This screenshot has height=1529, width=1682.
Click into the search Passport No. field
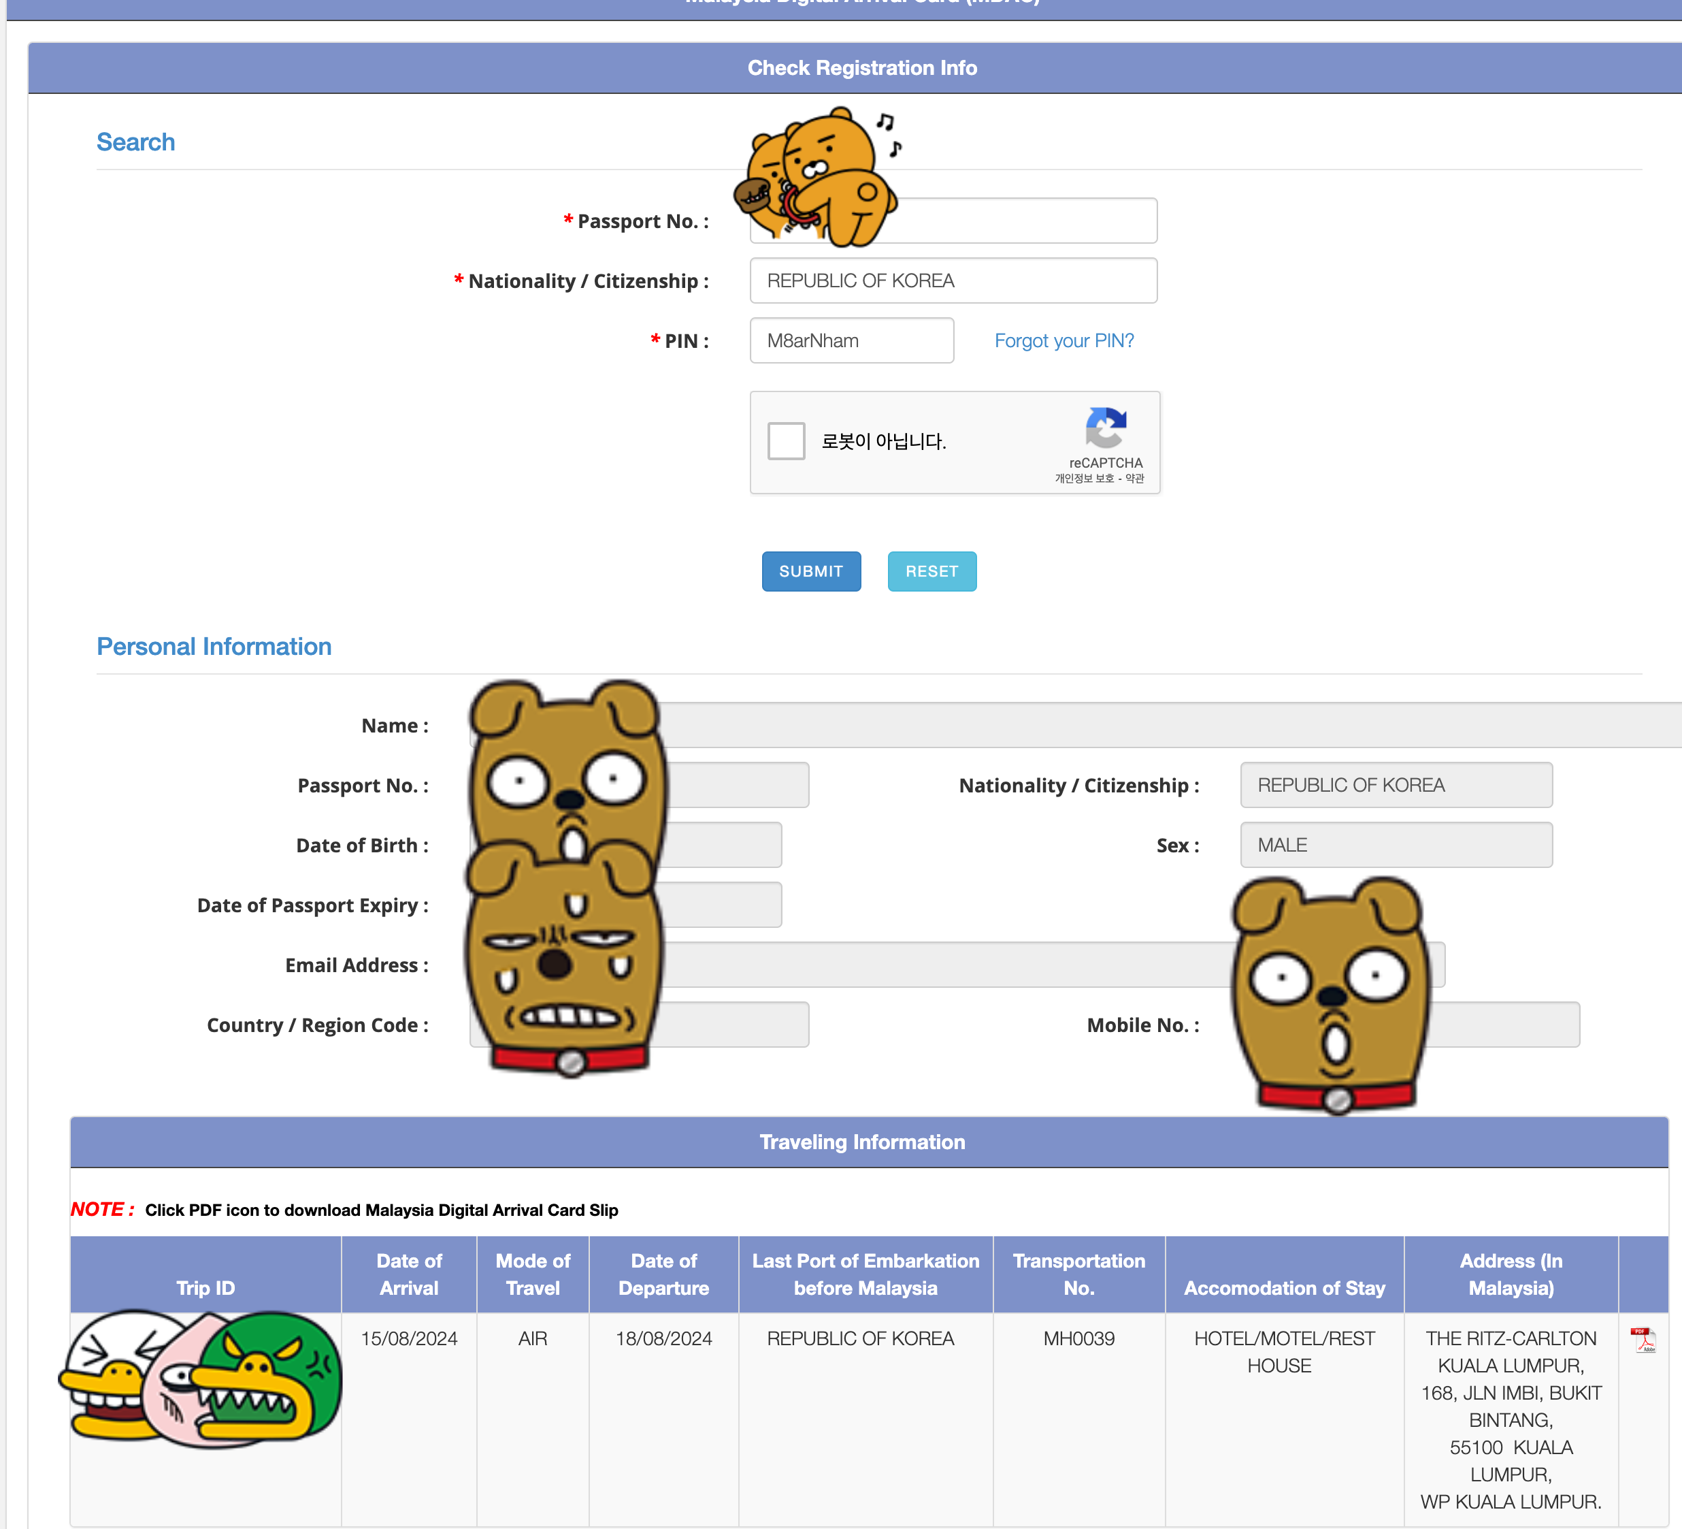click(x=1026, y=221)
